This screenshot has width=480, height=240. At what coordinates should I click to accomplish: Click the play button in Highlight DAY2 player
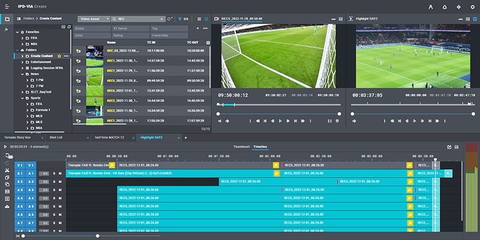click(x=415, y=121)
